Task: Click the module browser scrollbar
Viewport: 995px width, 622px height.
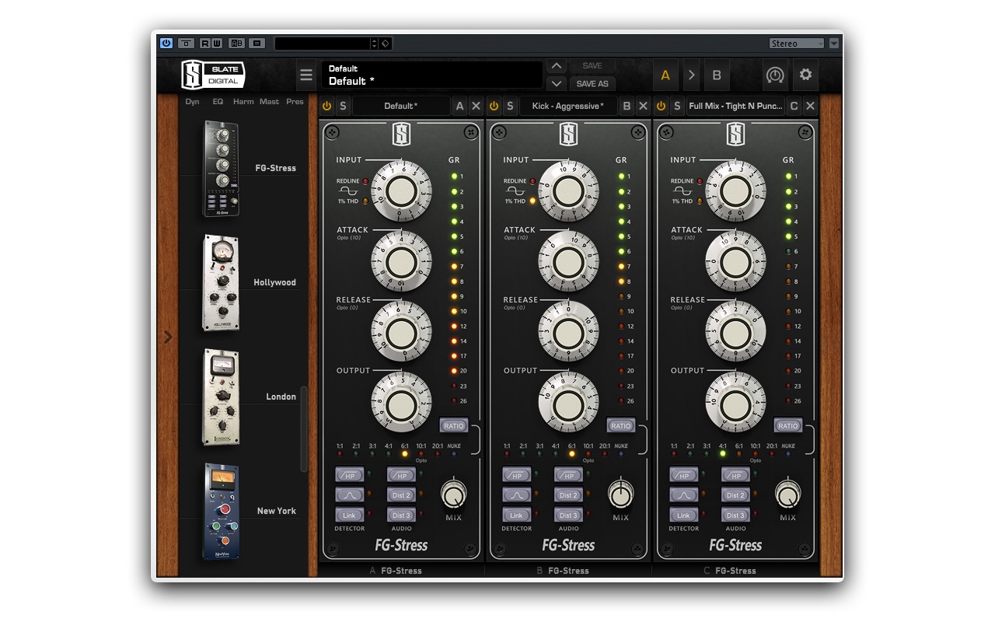Action: click(304, 429)
